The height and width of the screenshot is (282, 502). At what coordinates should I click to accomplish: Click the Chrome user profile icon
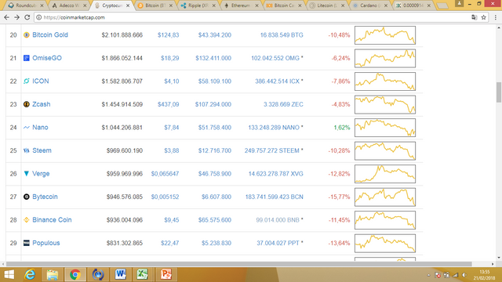coord(459,3)
